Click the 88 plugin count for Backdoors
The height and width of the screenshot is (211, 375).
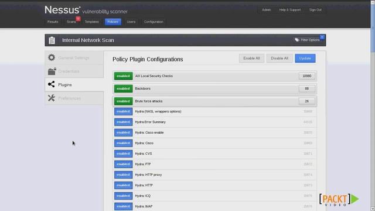(307, 89)
